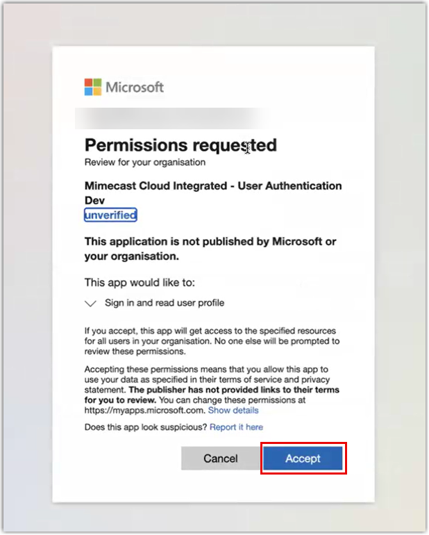Click the 'Does this app look suspicious?' text

click(x=145, y=427)
